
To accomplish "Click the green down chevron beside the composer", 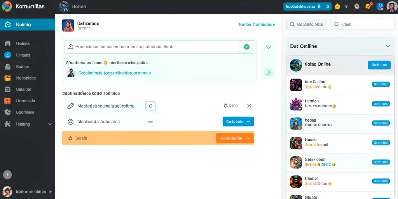I will tap(268, 47).
